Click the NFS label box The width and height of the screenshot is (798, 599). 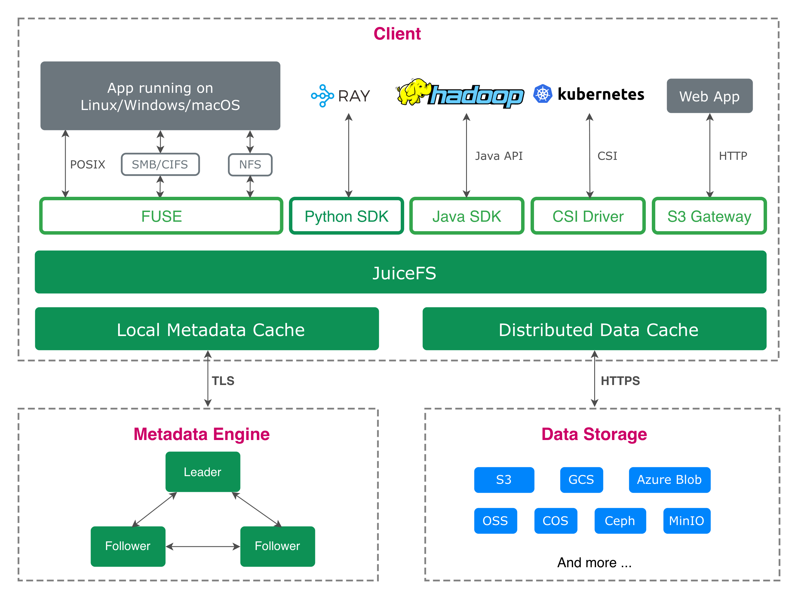coord(250,164)
